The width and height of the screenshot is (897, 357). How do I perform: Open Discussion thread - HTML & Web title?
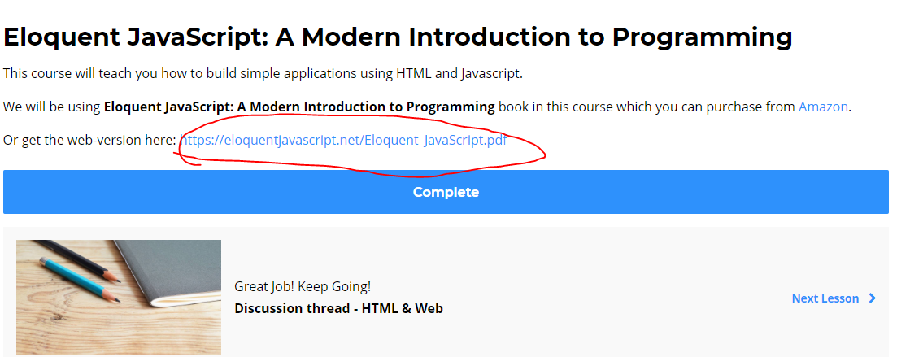(338, 308)
